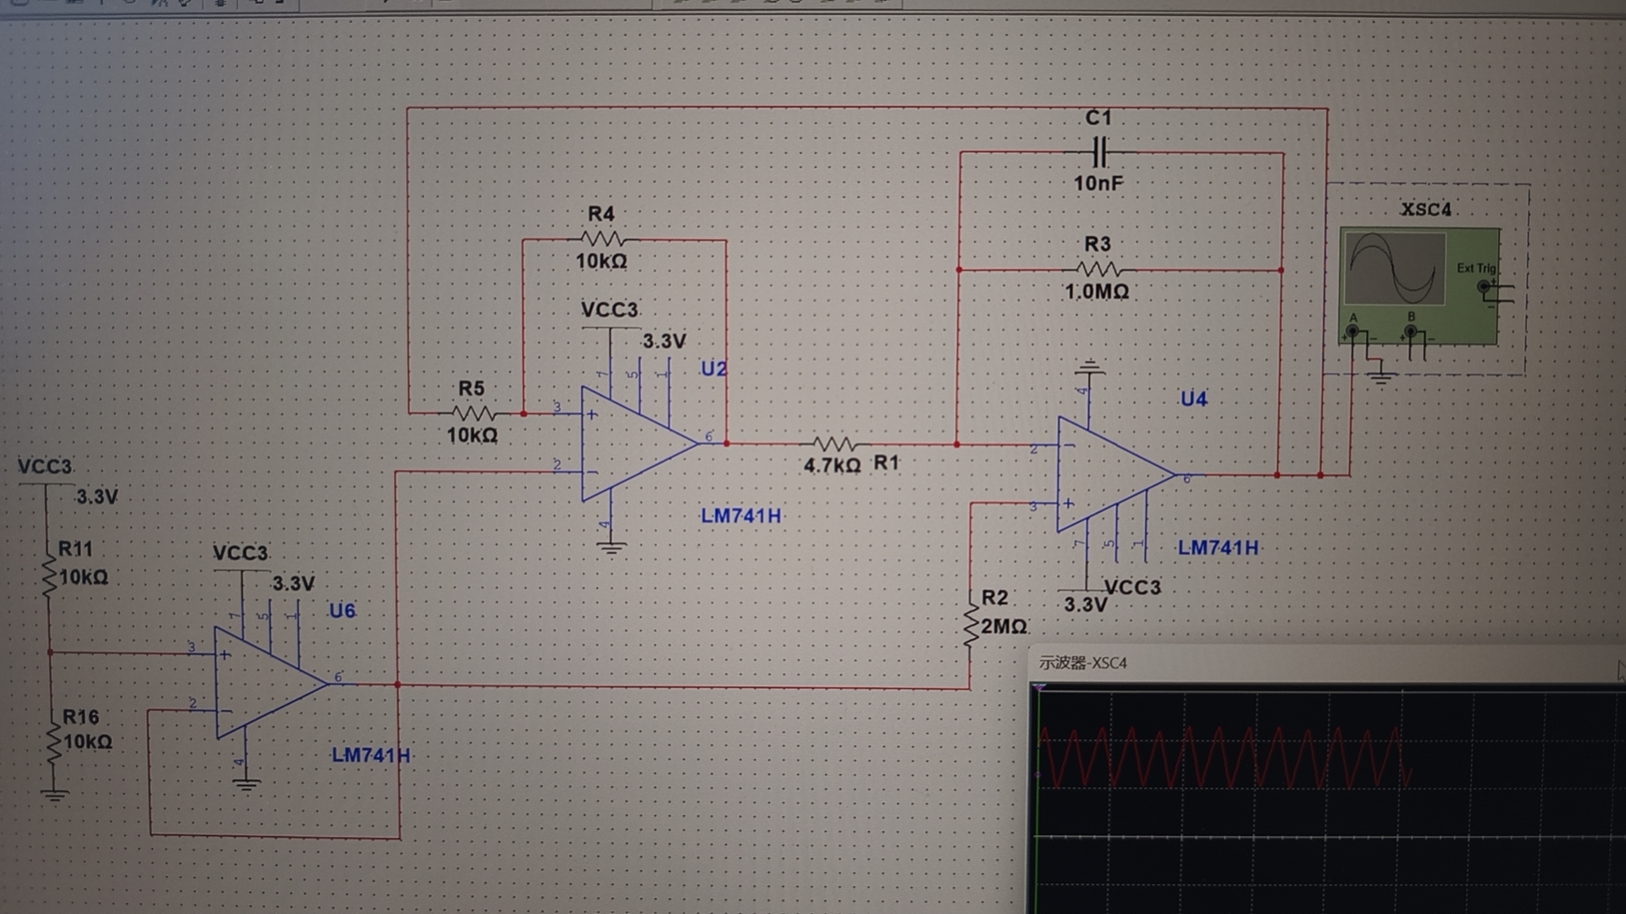Image resolution: width=1626 pixels, height=914 pixels.
Task: Select ground symbol below R16
Action: [x=53, y=795]
